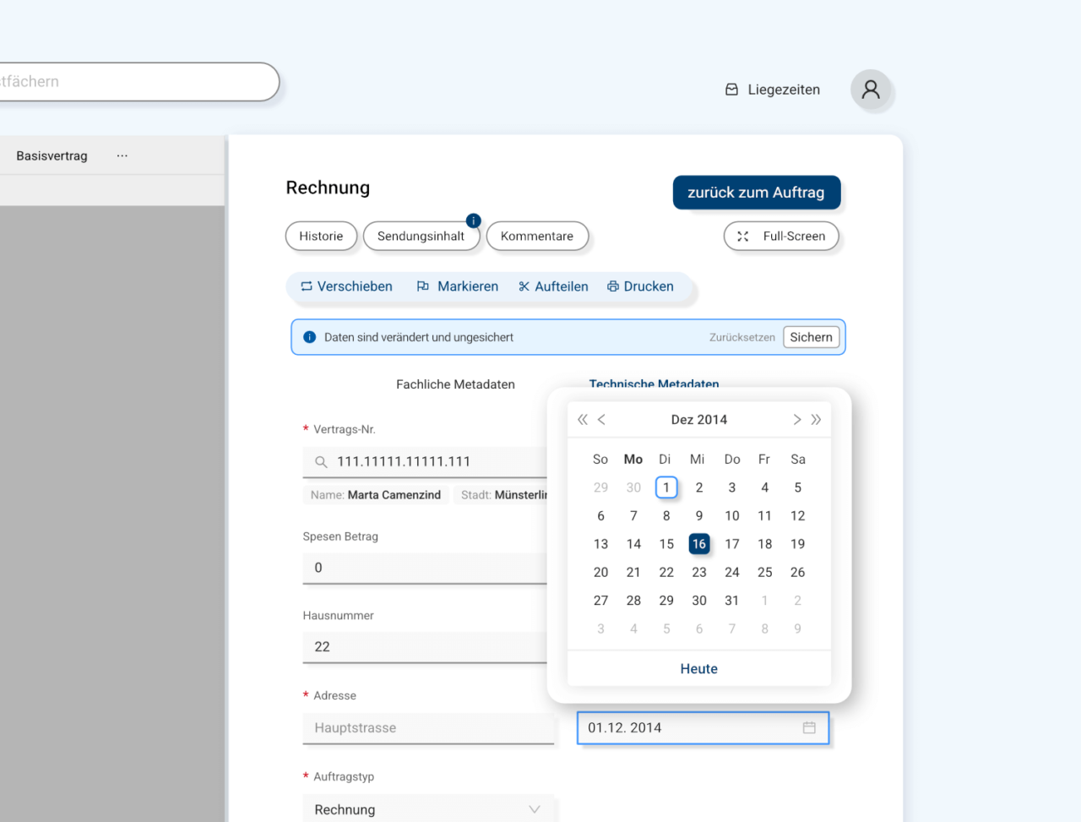
Task: Click the Rechnung heading
Action: point(328,188)
